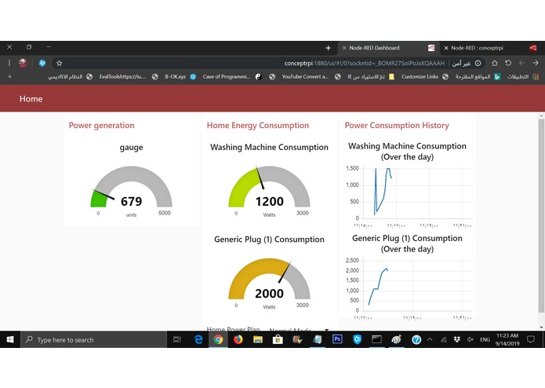
Task: Click the Generic Plug (1) history chart
Action: click(408, 288)
